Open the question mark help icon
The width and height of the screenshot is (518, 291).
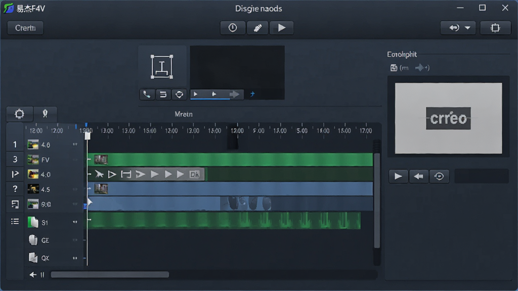click(x=15, y=189)
